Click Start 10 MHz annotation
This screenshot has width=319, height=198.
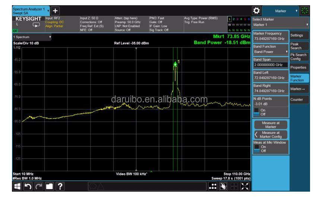[23, 174]
